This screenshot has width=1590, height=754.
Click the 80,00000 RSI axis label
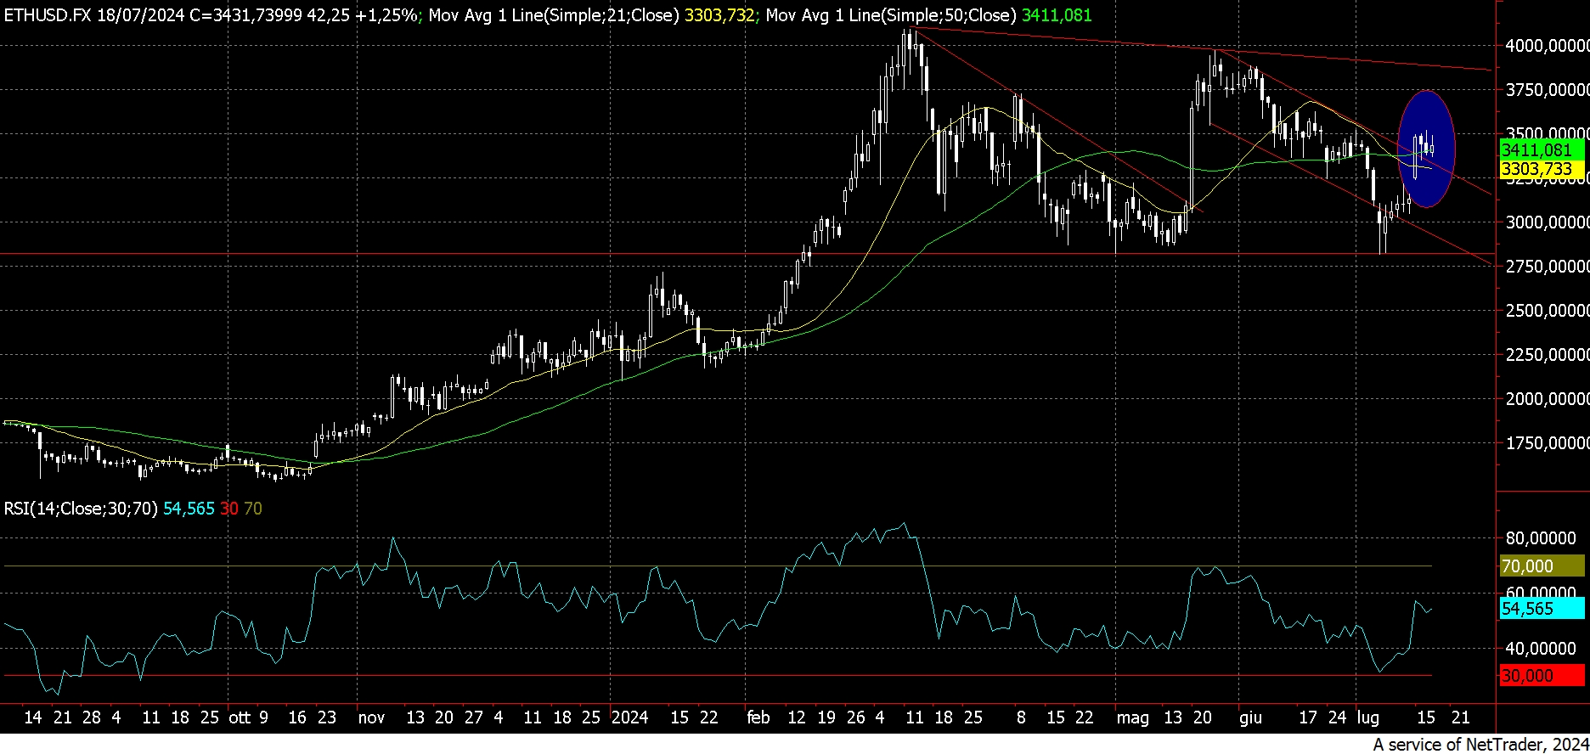[x=1541, y=538]
